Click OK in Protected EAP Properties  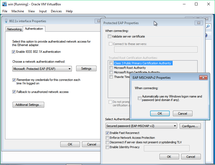click(169, 157)
